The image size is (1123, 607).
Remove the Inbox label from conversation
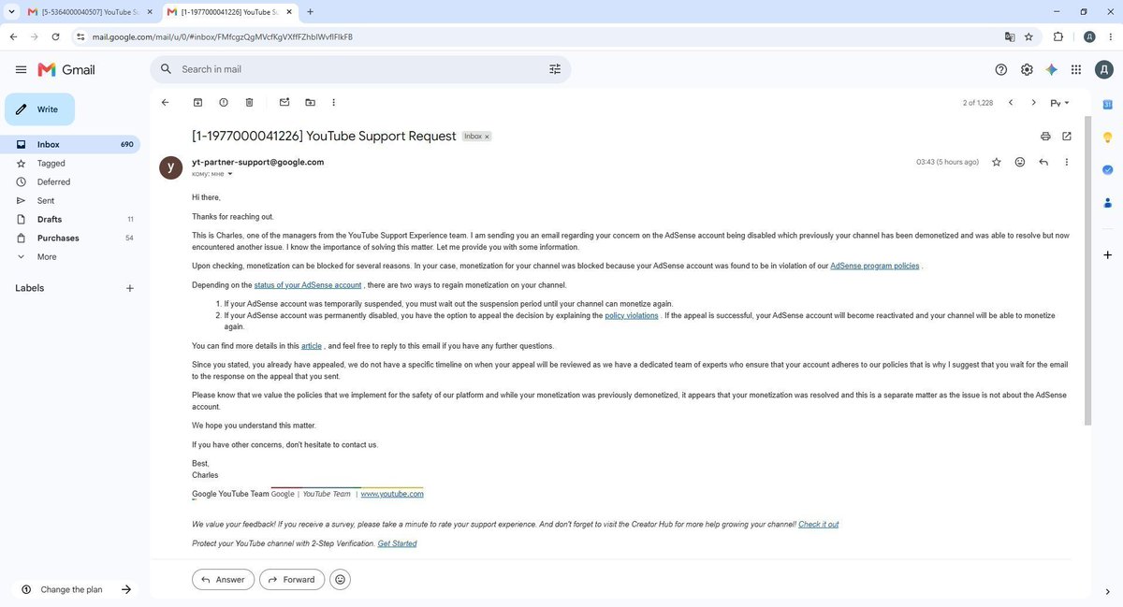(x=487, y=137)
